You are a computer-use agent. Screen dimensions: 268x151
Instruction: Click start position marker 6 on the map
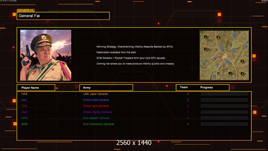coord(218,37)
